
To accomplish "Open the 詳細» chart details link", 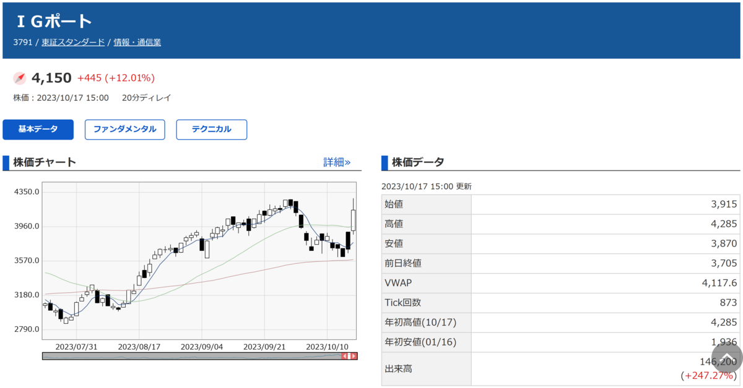I will pyautogui.click(x=337, y=162).
